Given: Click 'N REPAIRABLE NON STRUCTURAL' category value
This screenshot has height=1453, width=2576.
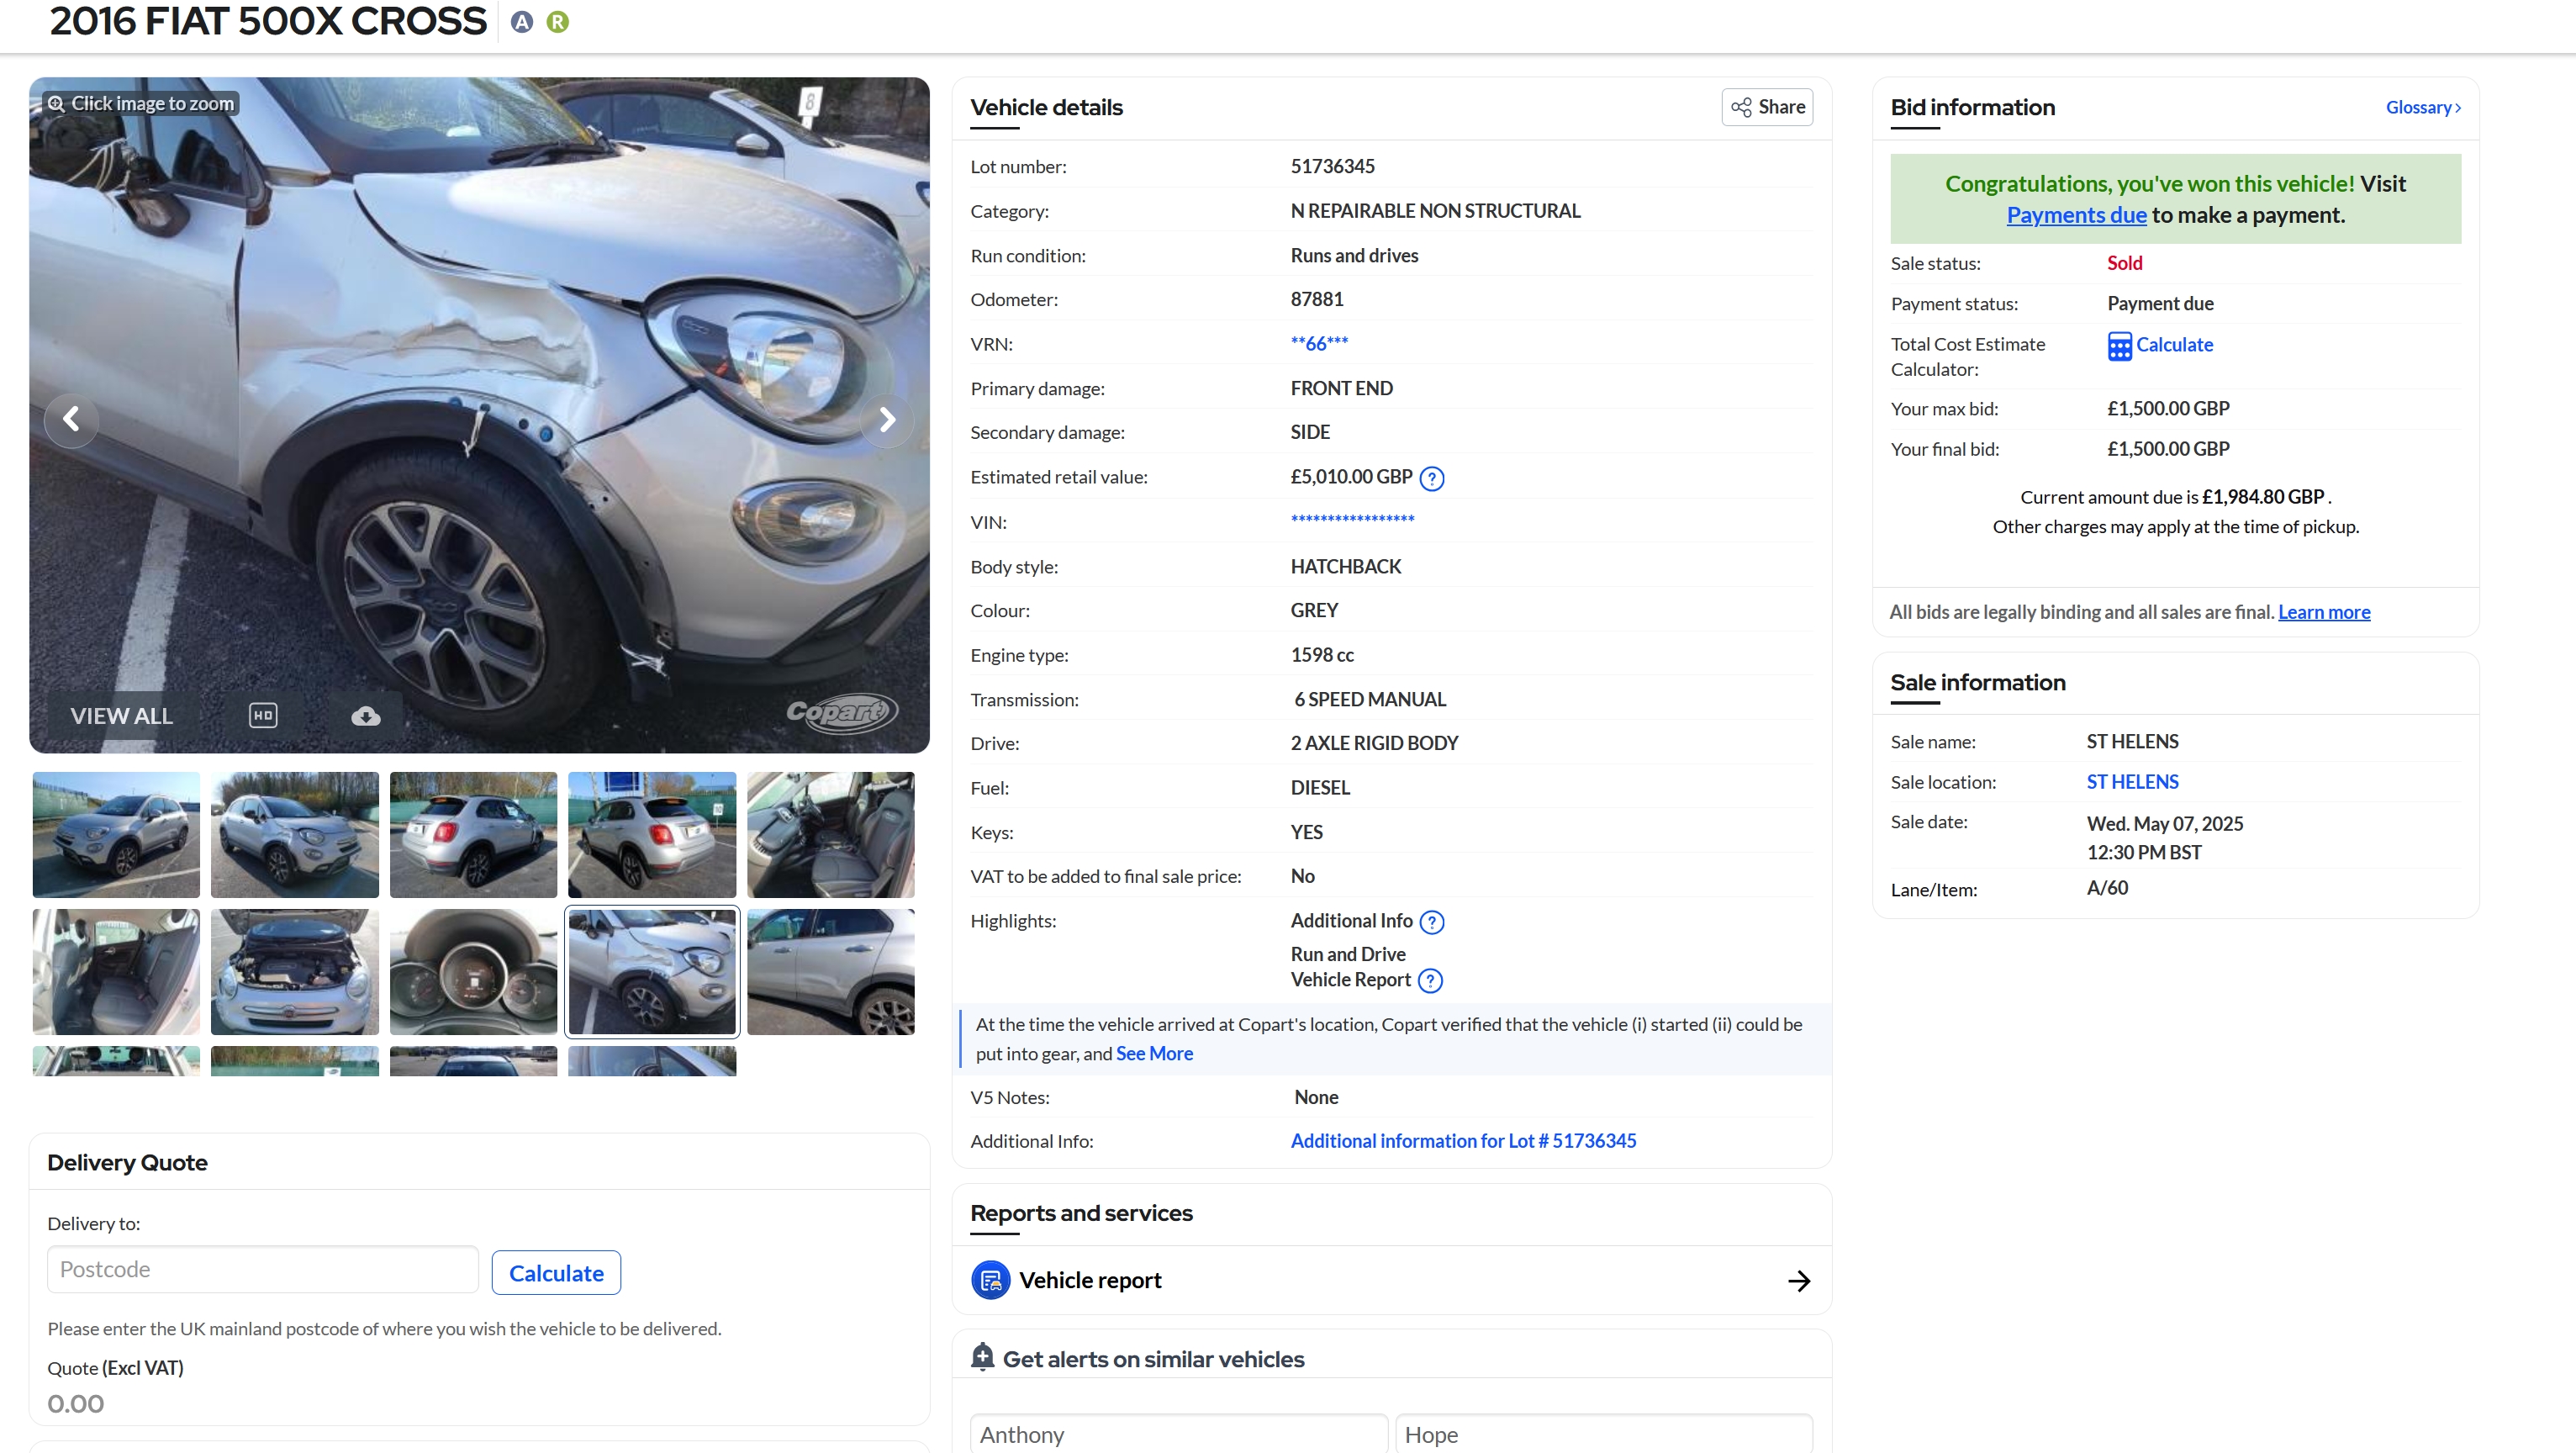Looking at the screenshot, I should click(1435, 211).
